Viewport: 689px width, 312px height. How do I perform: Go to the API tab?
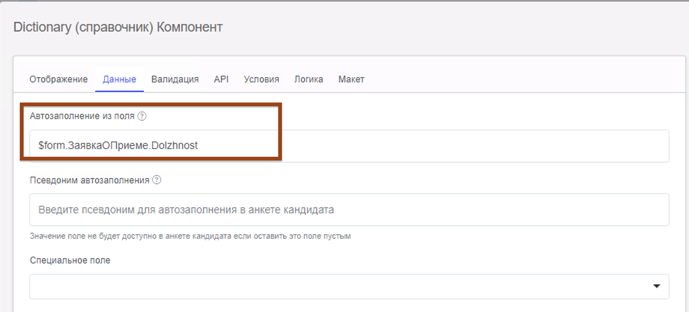coord(221,79)
